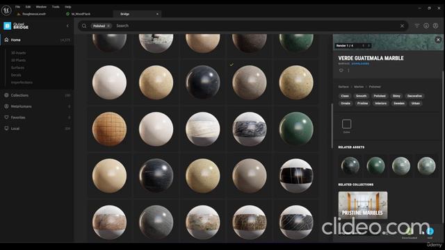This screenshot has height=250, width=445.
Task: Select 3D Plants category
Action: [x=19, y=60]
